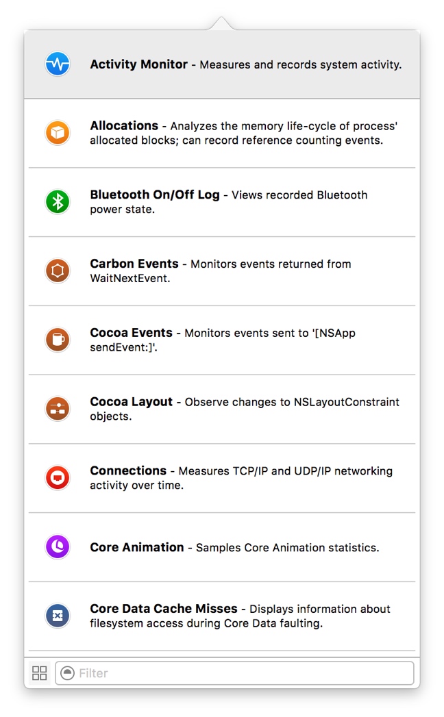Click the orange Allocations cube icon

[58, 133]
